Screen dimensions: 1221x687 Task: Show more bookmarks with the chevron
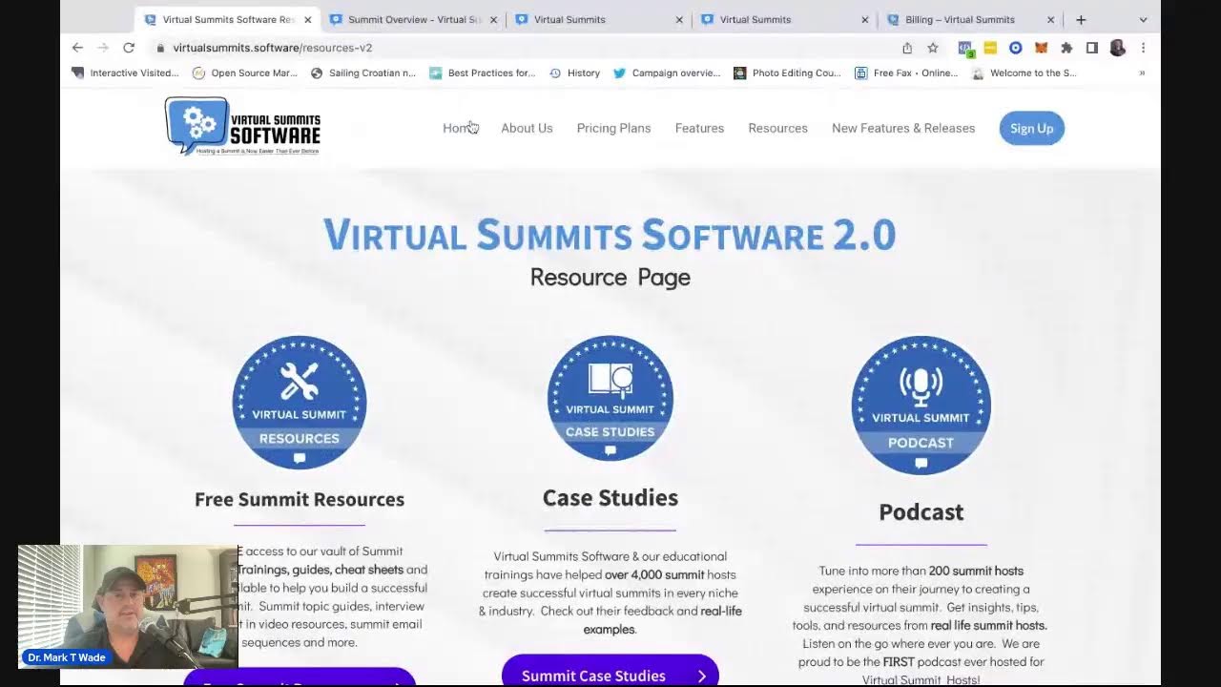coord(1142,73)
